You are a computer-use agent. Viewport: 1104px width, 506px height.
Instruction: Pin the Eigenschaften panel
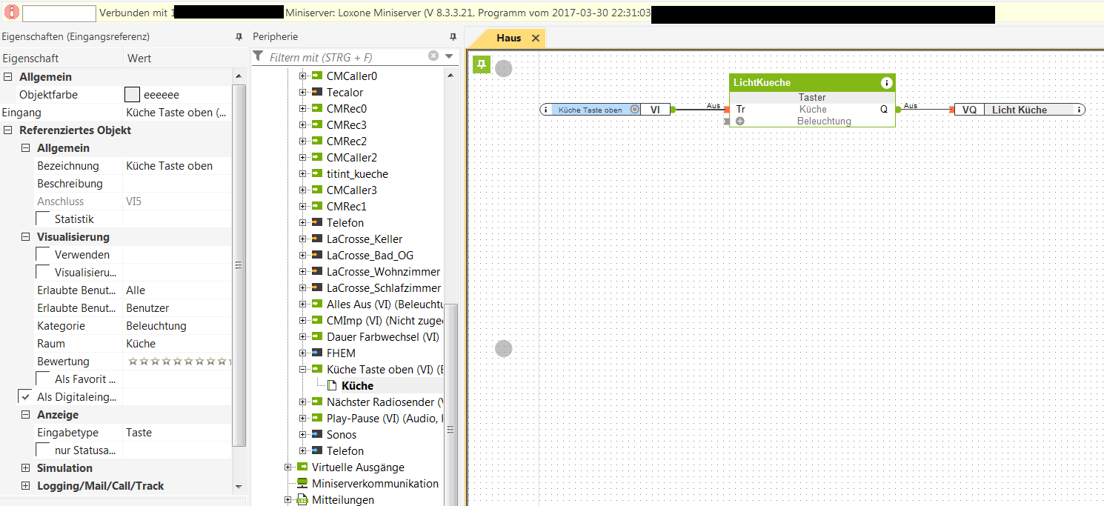pyautogui.click(x=239, y=36)
